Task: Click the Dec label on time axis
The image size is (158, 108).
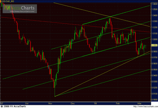Action: 73,103
